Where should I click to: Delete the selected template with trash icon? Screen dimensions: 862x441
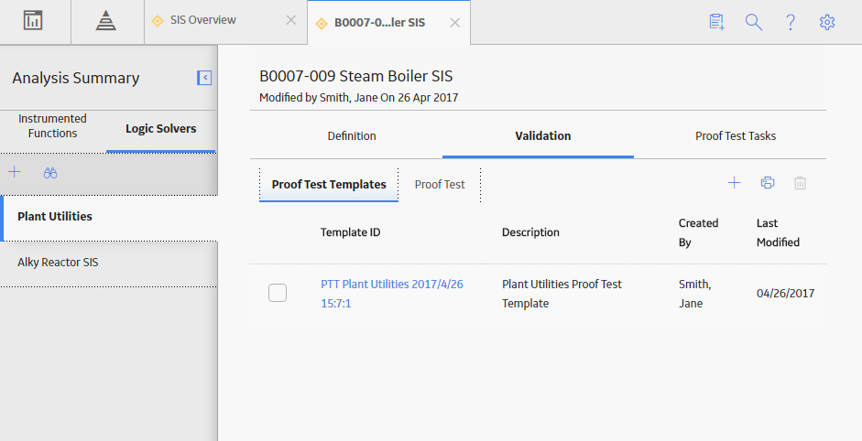(x=800, y=183)
